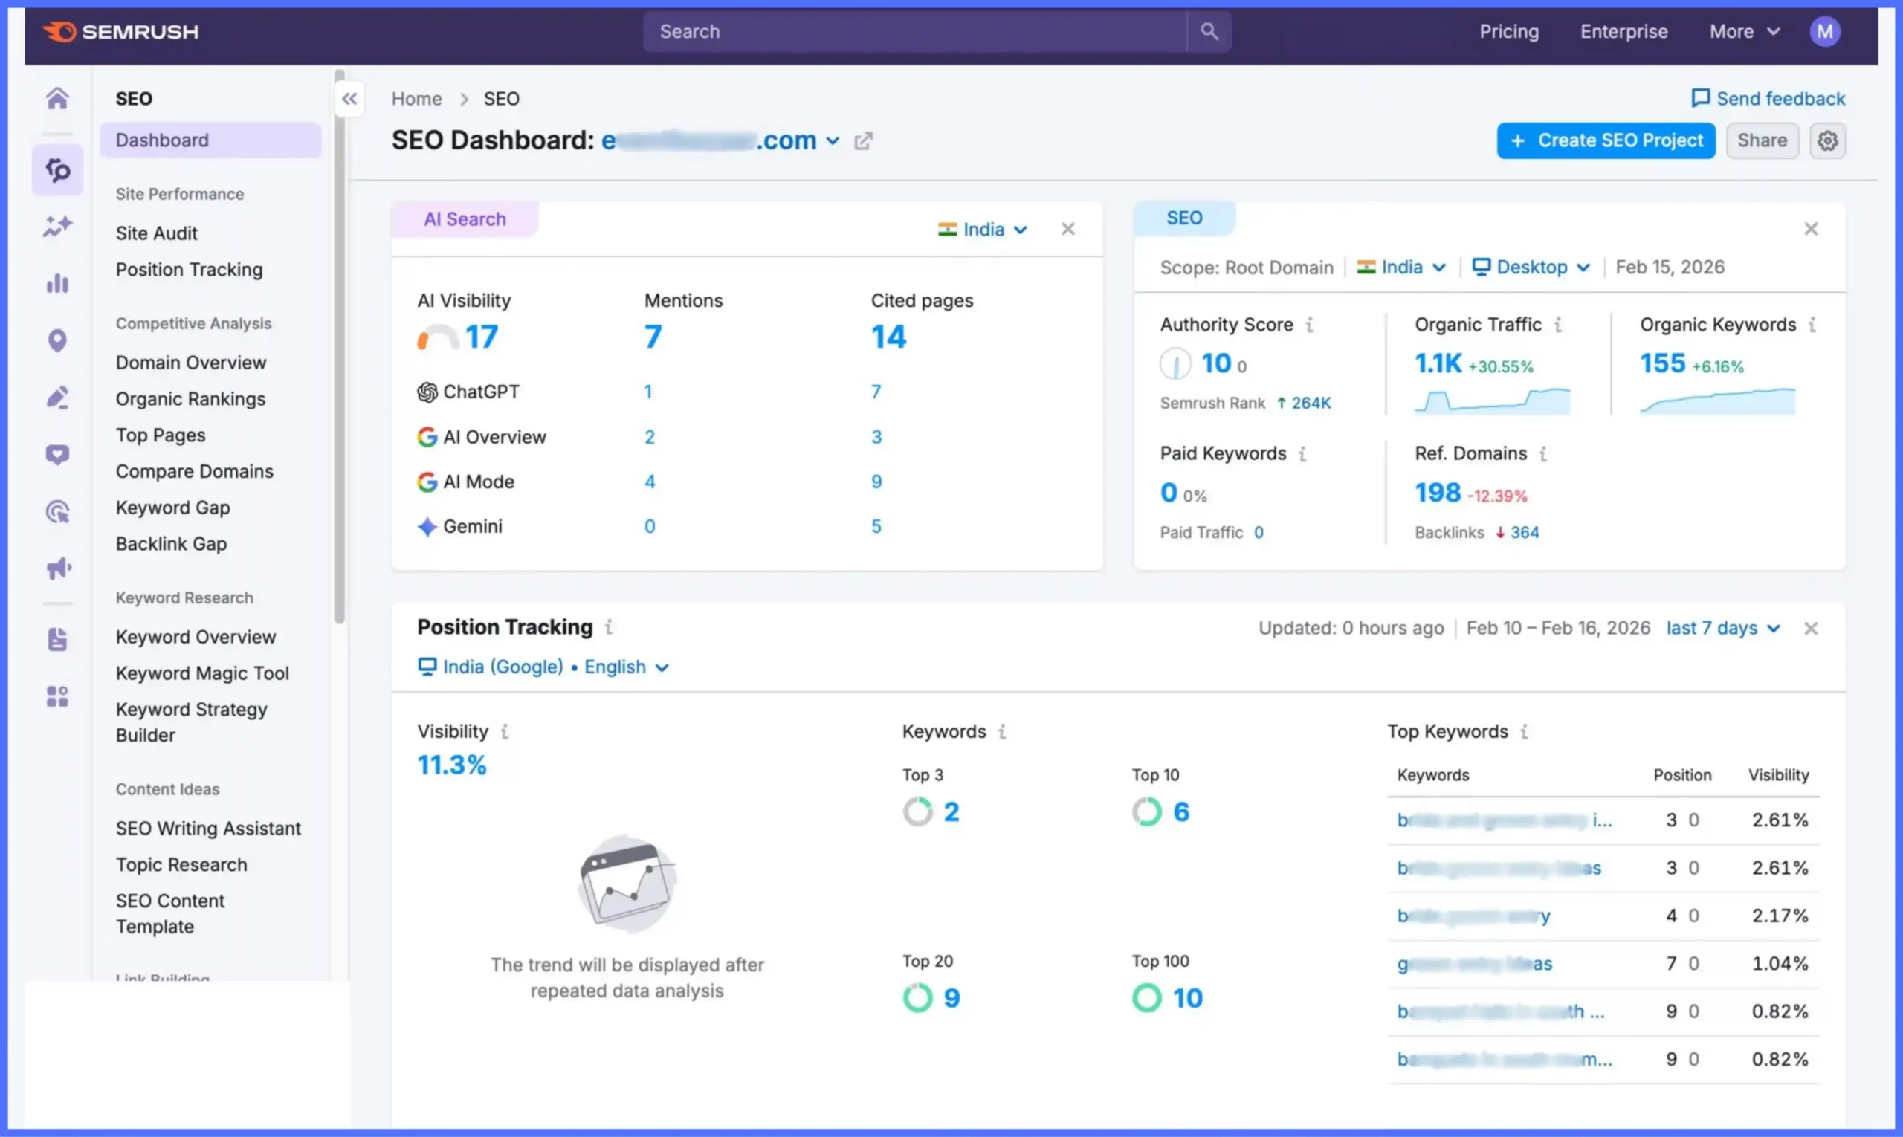Open dashboard settings gear icon

click(1827, 141)
